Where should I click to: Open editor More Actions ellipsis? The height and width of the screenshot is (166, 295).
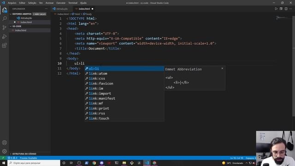291,9
